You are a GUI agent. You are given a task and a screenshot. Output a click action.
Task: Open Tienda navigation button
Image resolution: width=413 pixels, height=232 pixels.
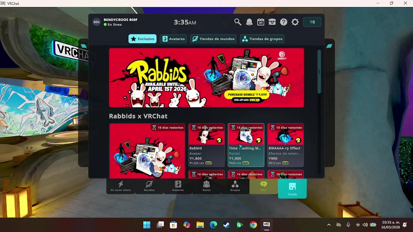(292, 188)
